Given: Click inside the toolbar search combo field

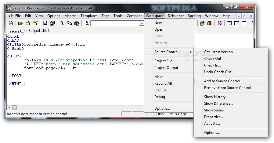Looking at the screenshot, I should point(115,23).
